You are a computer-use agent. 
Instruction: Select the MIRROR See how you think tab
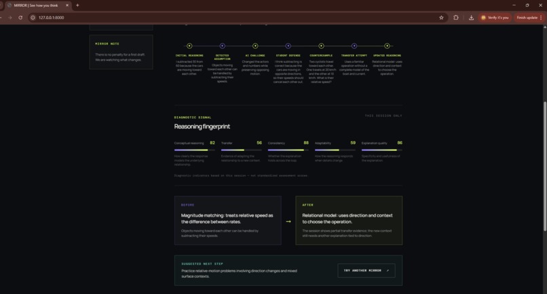coord(38,5)
